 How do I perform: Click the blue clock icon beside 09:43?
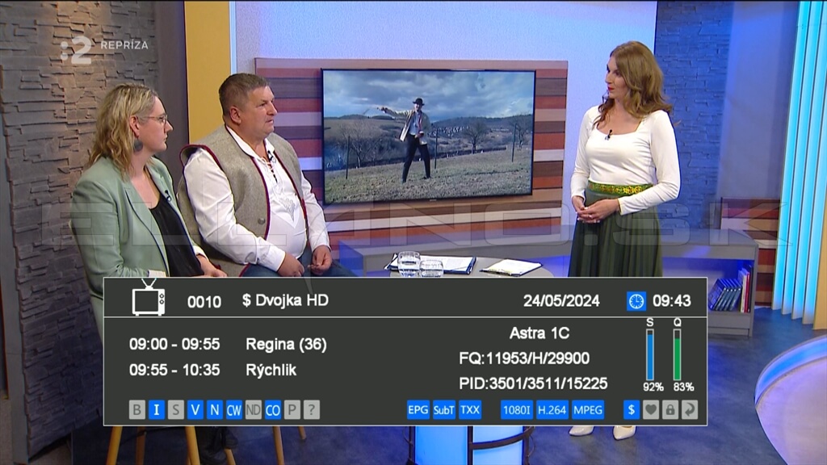click(636, 301)
